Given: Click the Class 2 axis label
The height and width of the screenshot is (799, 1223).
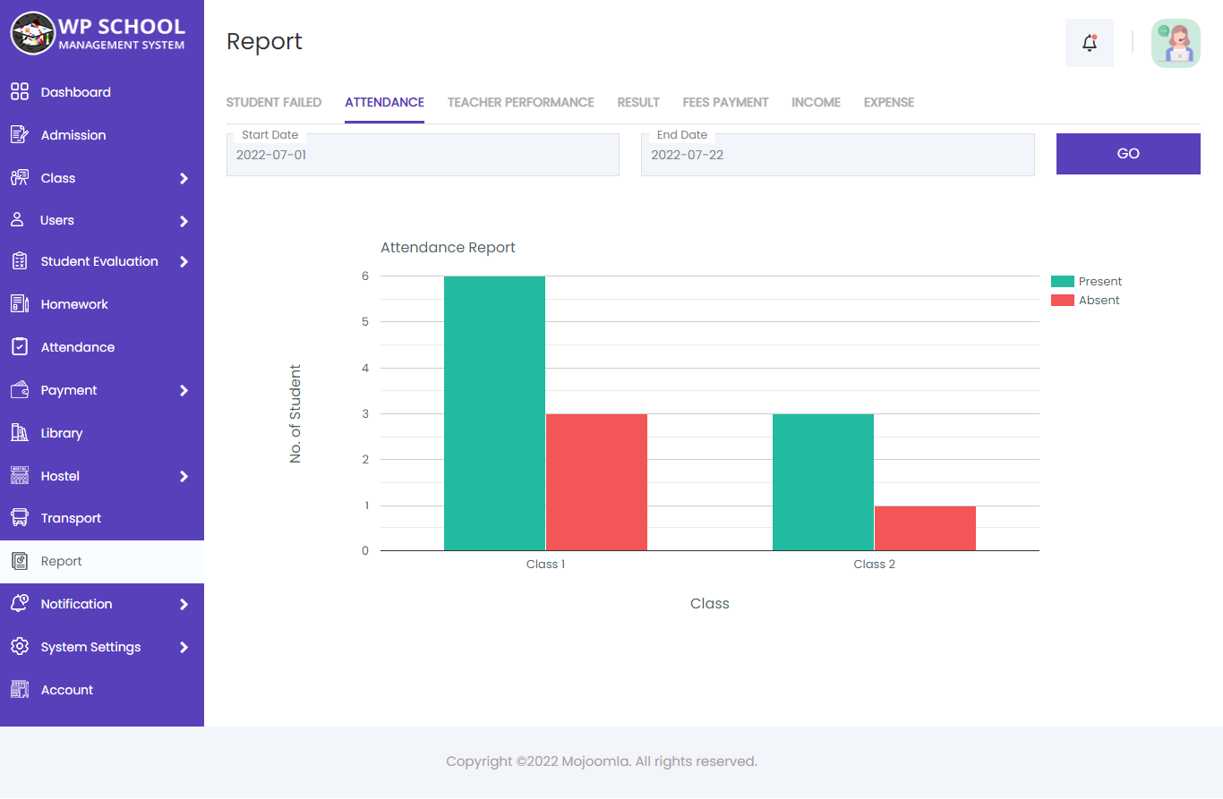Looking at the screenshot, I should coord(874,565).
